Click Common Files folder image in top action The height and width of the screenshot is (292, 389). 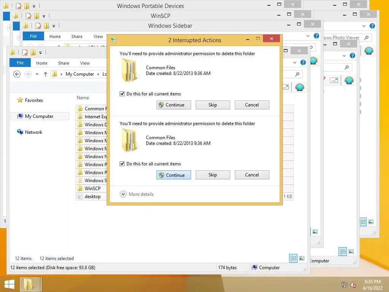130,70
